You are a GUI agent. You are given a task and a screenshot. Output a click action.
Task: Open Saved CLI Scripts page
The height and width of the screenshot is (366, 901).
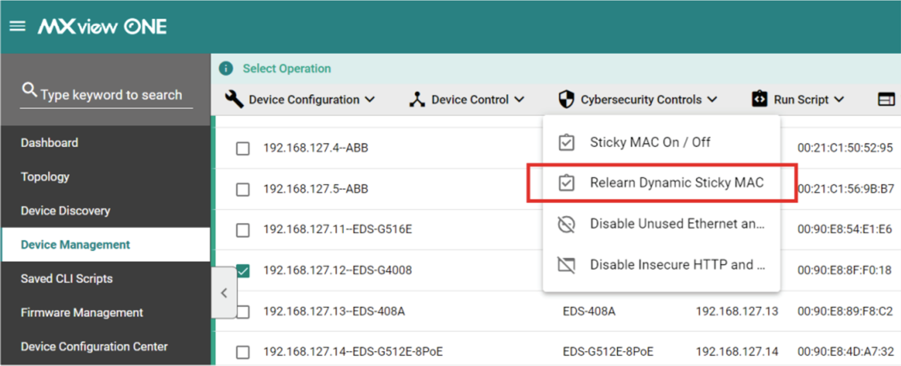[106, 278]
